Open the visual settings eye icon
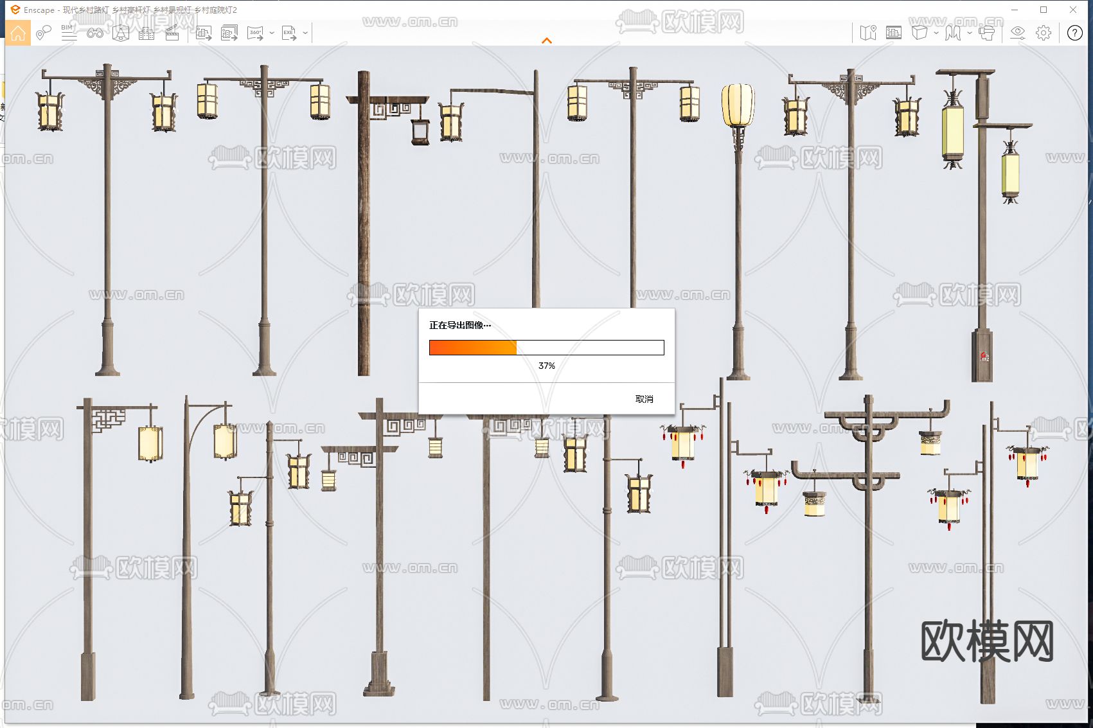 (x=1018, y=33)
